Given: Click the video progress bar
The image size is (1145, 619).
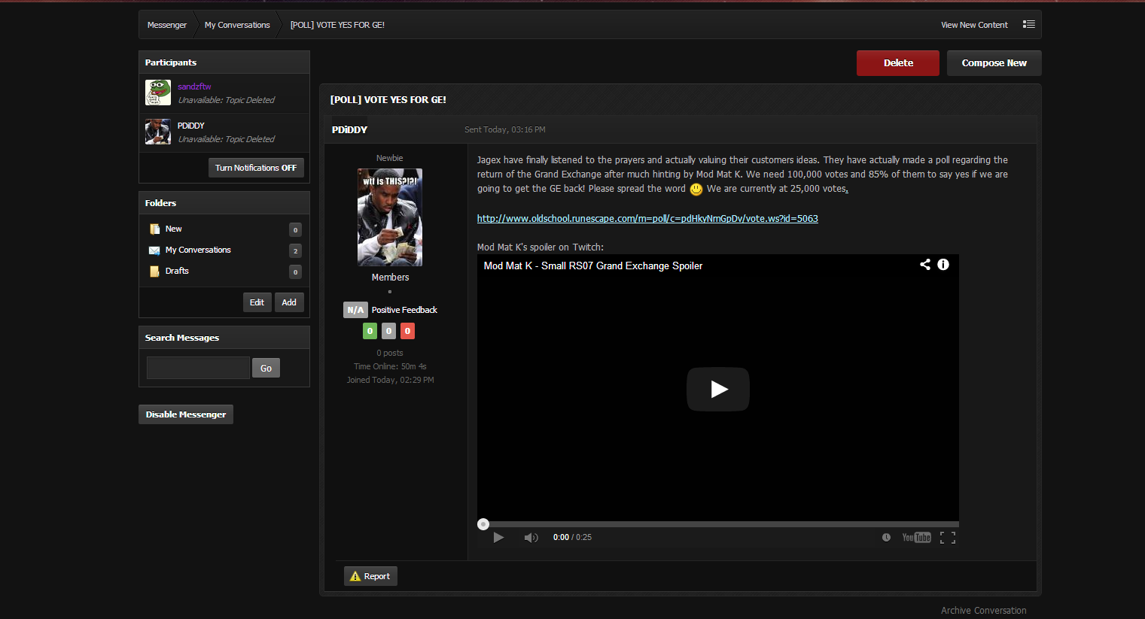Looking at the screenshot, I should pos(718,523).
